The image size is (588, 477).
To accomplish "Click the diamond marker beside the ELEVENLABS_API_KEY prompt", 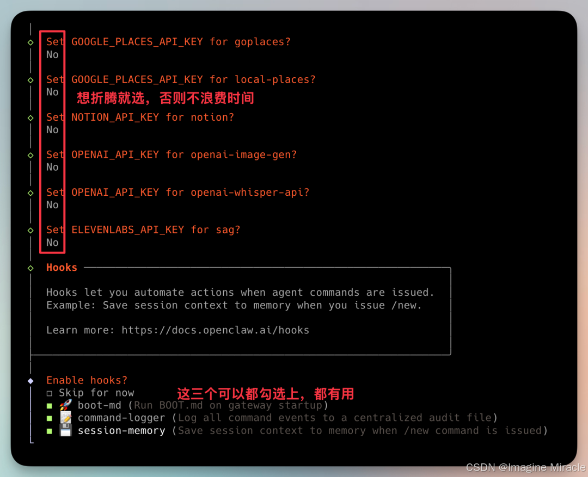I will tap(30, 231).
